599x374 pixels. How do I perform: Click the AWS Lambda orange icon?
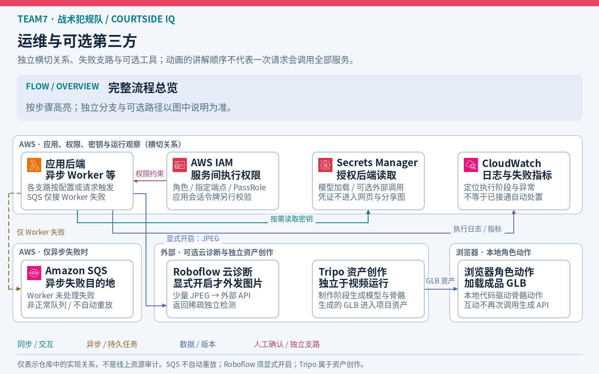[34, 165]
